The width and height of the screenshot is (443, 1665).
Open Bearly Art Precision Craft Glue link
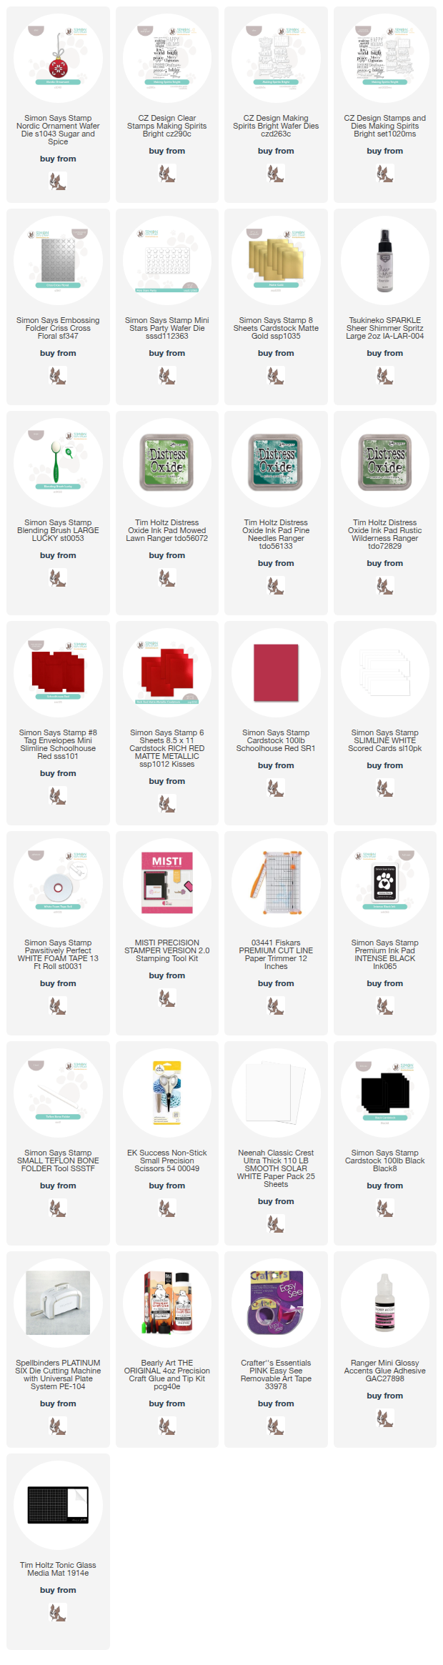click(166, 1375)
